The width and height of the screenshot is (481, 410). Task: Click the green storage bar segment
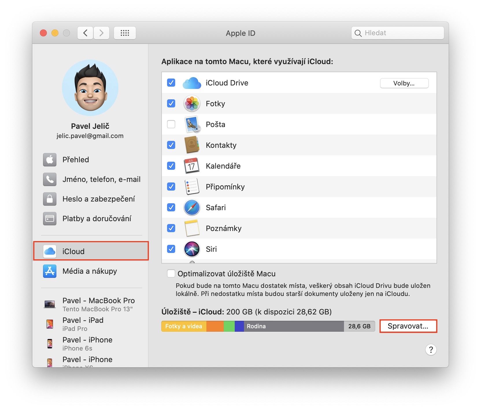(229, 326)
